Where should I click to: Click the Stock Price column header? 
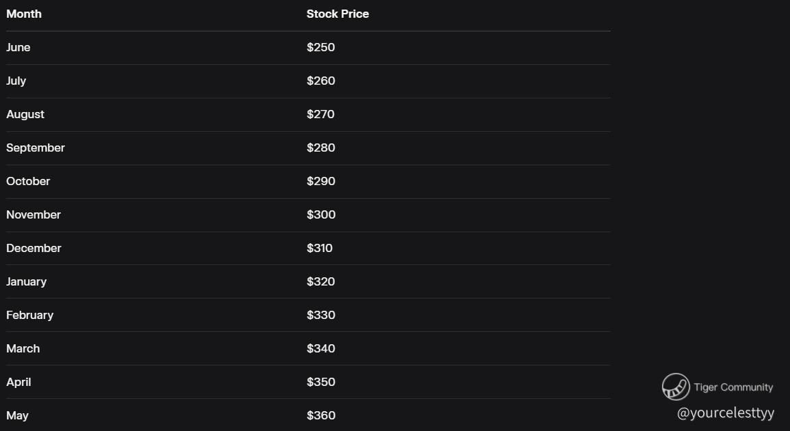pyautogui.click(x=337, y=14)
